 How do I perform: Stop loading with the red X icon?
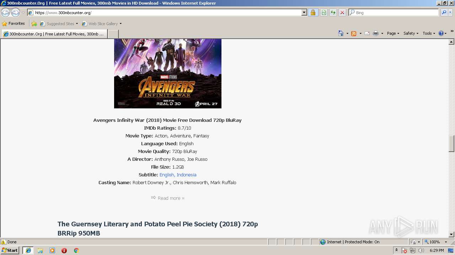click(x=342, y=12)
